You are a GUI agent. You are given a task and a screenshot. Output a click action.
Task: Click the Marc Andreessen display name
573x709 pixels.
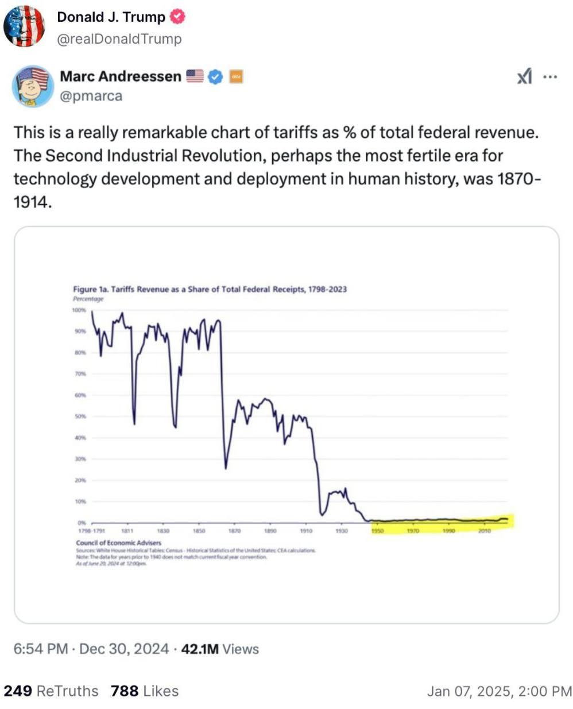[x=121, y=76]
